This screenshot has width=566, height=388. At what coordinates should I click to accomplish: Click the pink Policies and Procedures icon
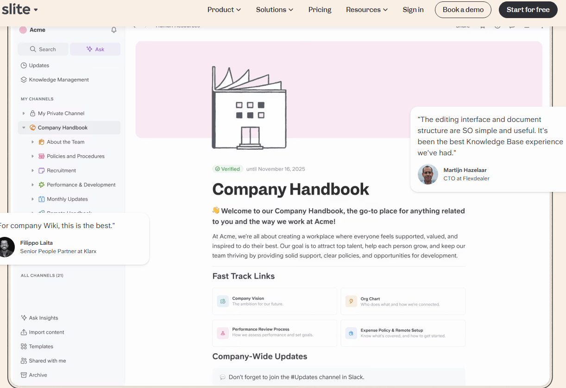pyautogui.click(x=42, y=156)
